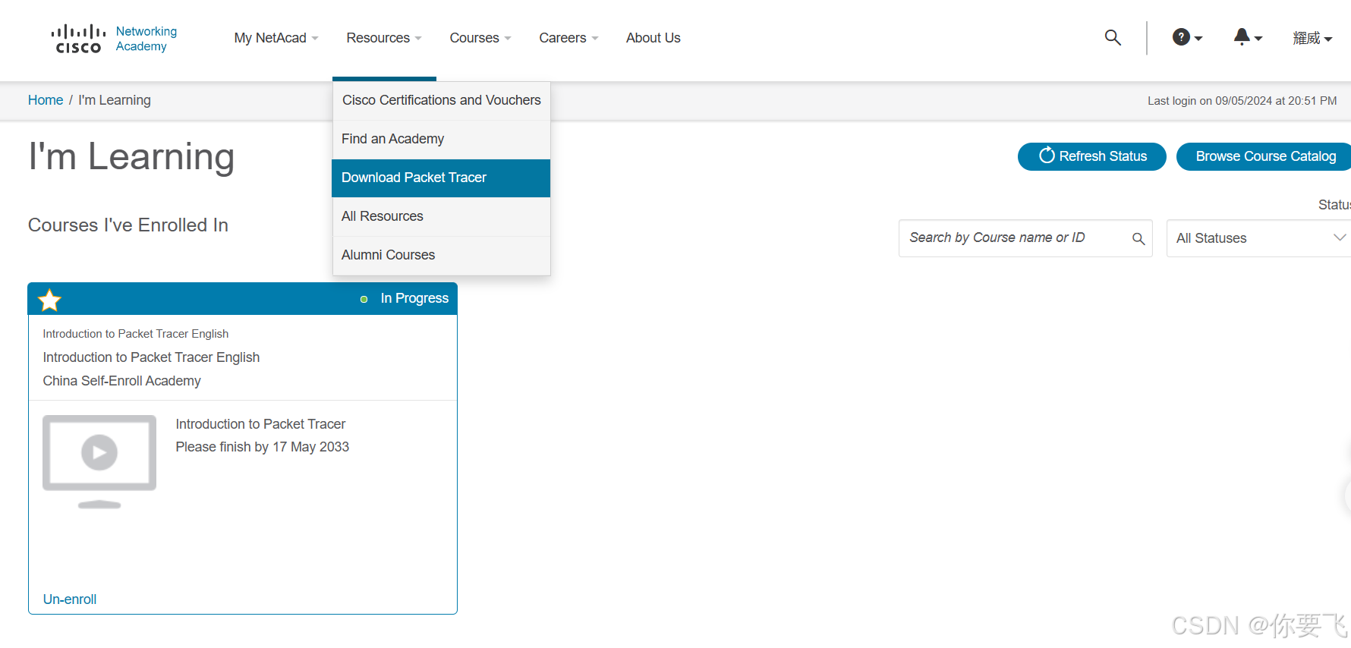Open the site search magnifier icon
1351x648 pixels.
1113,37
